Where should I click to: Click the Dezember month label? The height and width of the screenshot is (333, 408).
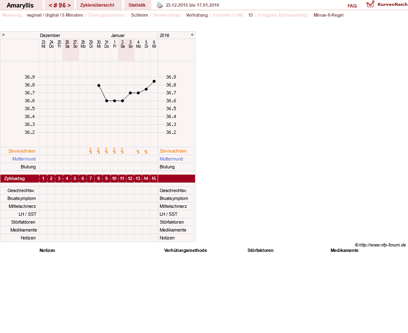(x=50, y=35)
